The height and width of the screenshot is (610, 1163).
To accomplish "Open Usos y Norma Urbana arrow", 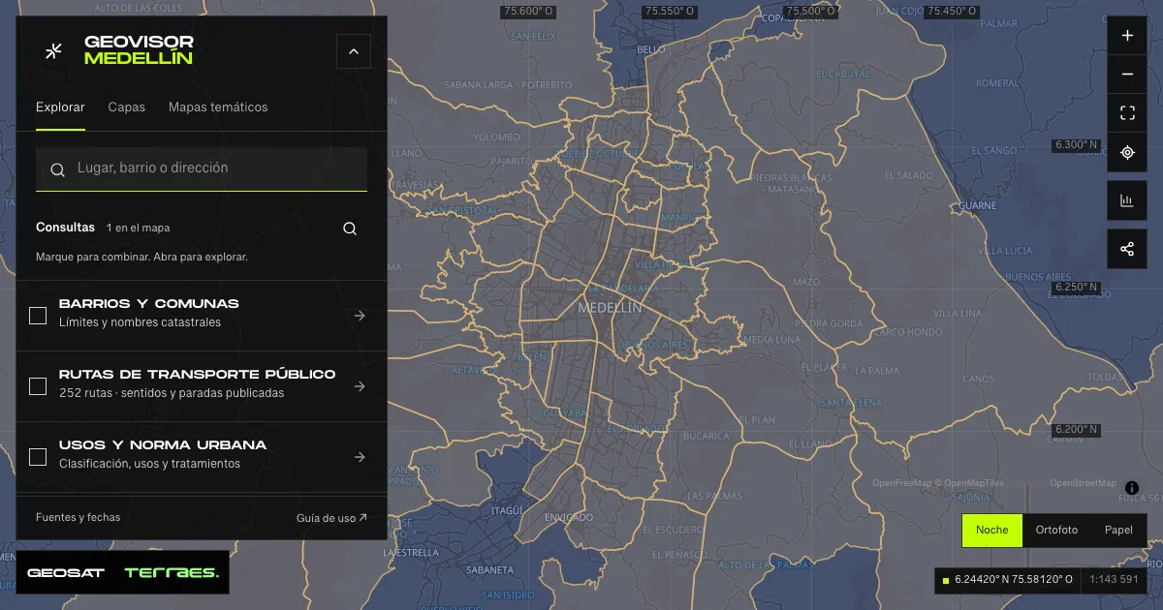I will coord(360,457).
